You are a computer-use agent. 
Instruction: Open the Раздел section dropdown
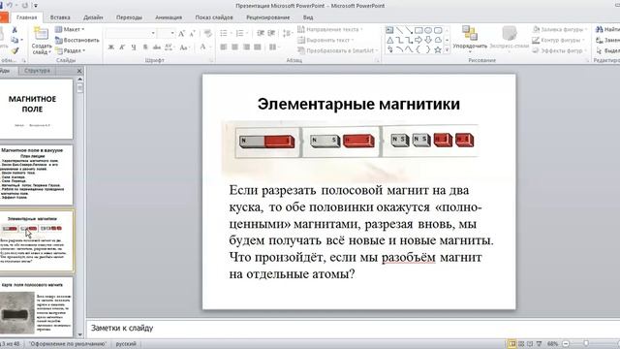[71, 50]
